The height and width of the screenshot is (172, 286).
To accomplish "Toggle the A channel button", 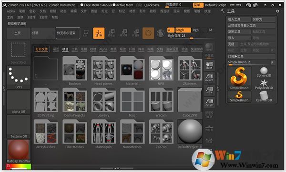I will click(171, 30).
